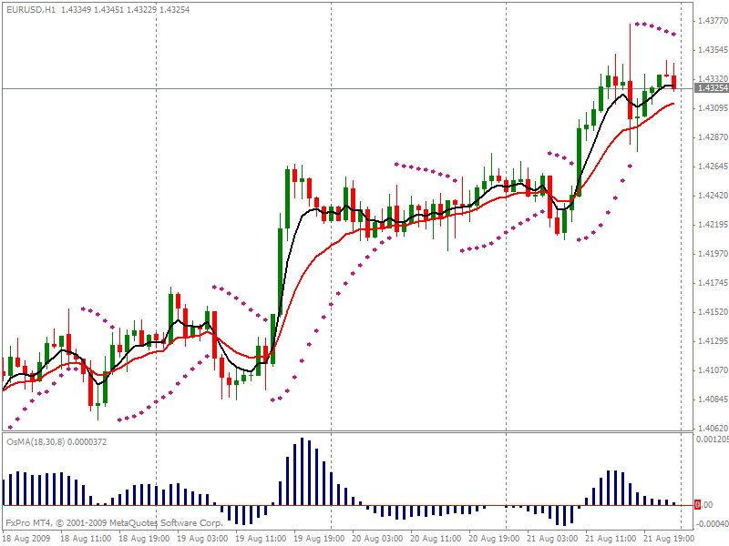Click the 1.42420 price axis label
729x546 pixels.
point(710,196)
